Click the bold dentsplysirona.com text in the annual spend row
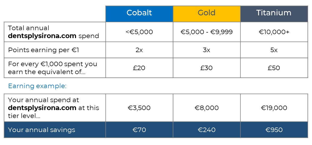Image resolution: width=312 pixels, height=145 pixels. point(42,36)
